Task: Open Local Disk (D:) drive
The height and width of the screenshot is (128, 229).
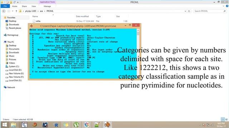Action: click(x=15, y=70)
